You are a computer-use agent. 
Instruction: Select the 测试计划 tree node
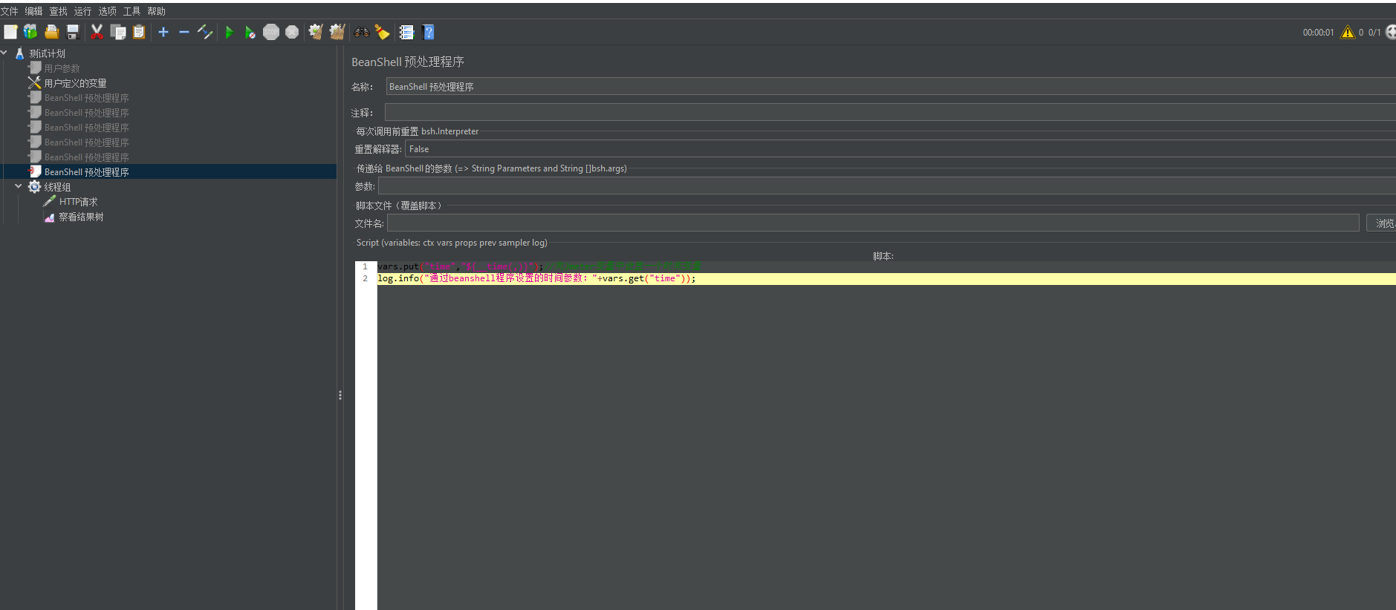47,53
